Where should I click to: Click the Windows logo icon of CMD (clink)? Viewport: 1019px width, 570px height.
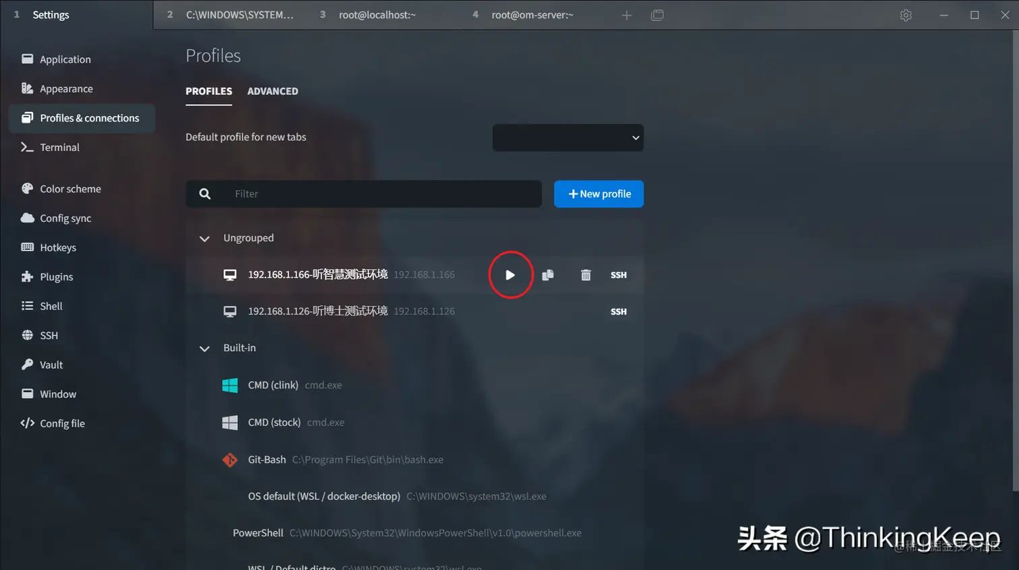[x=230, y=385]
